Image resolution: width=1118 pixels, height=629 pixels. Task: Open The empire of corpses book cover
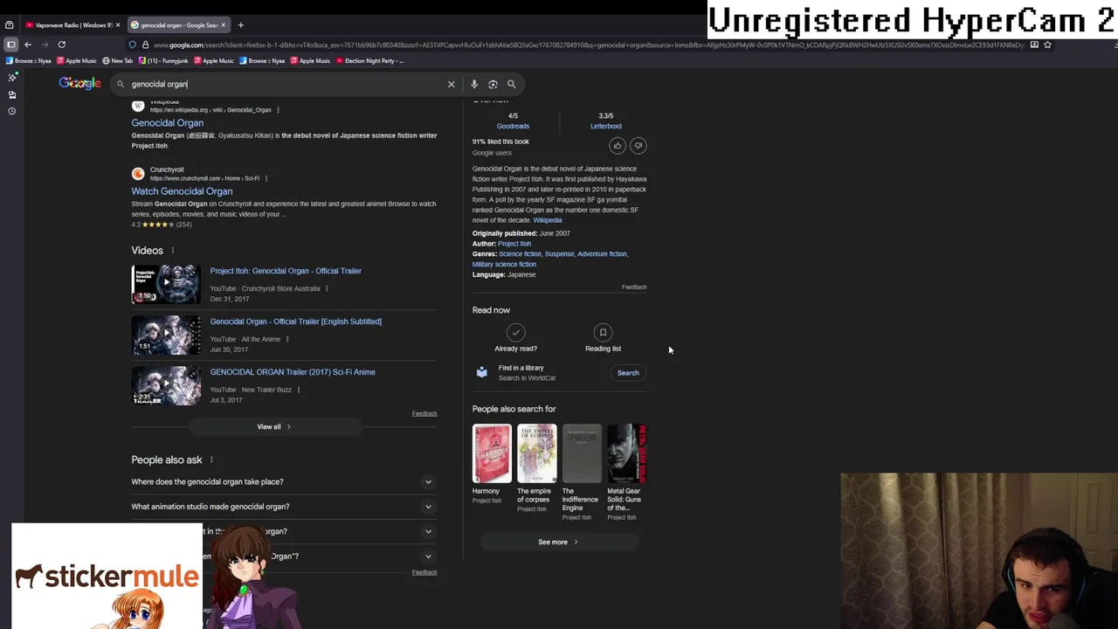tap(536, 453)
